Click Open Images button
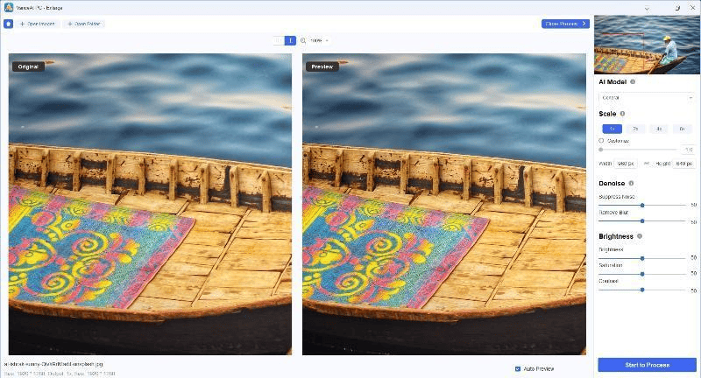 (37, 24)
